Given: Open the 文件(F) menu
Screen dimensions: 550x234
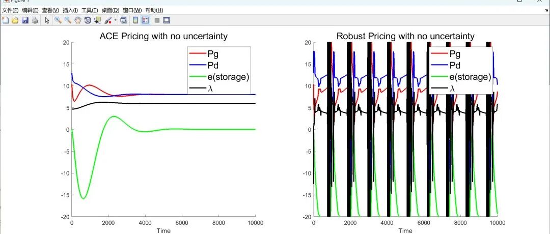Looking at the screenshot, I should tap(10, 11).
